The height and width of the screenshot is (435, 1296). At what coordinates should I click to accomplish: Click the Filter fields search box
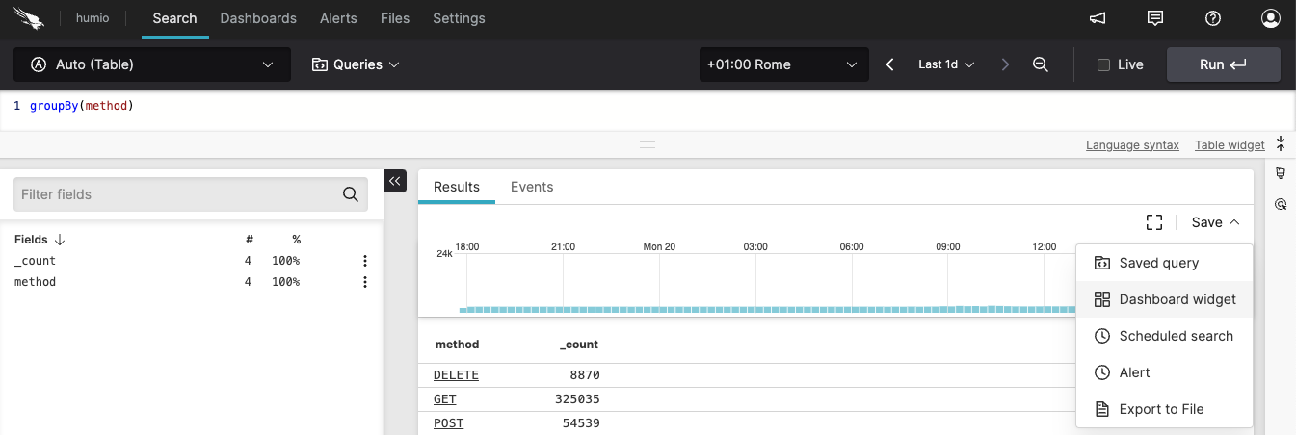(x=179, y=194)
